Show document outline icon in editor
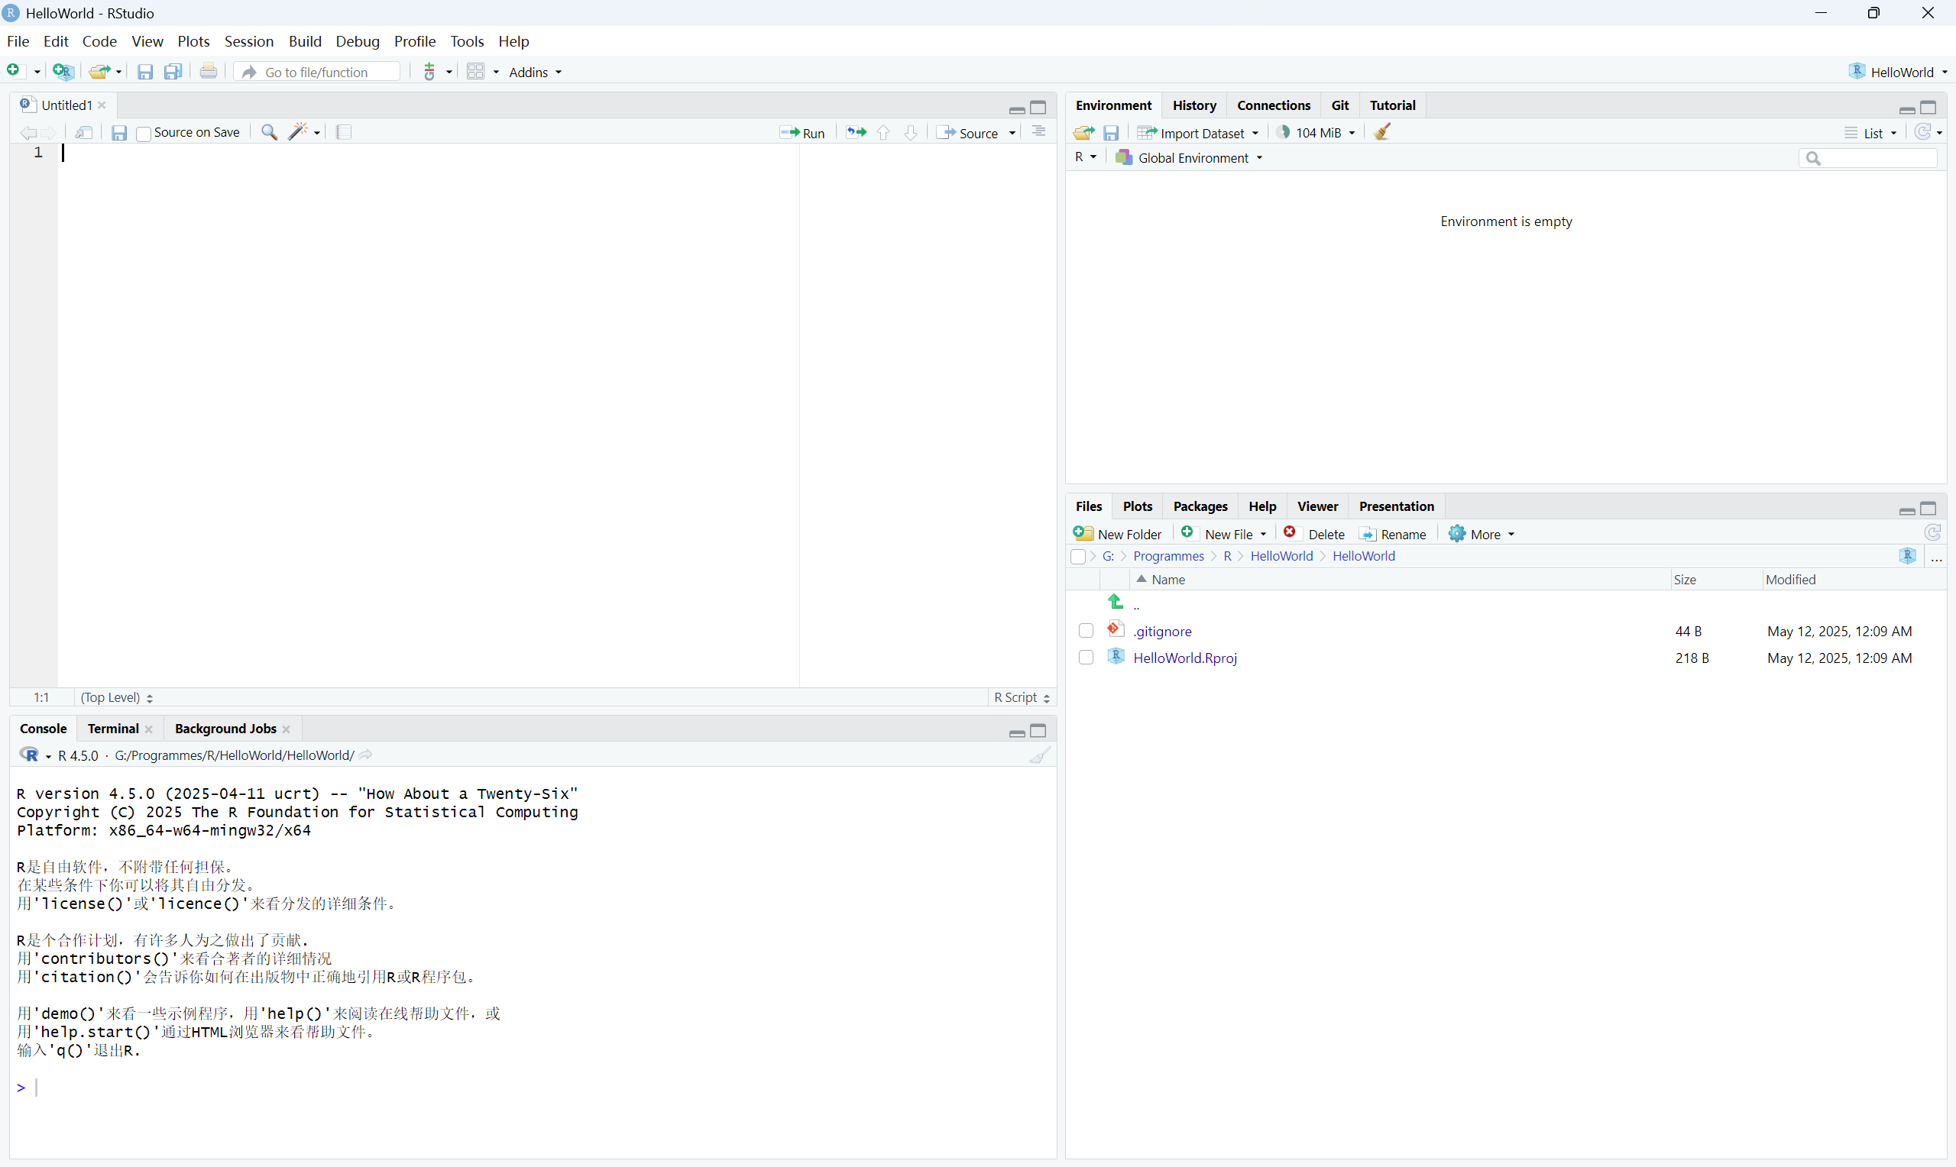 point(1038,131)
